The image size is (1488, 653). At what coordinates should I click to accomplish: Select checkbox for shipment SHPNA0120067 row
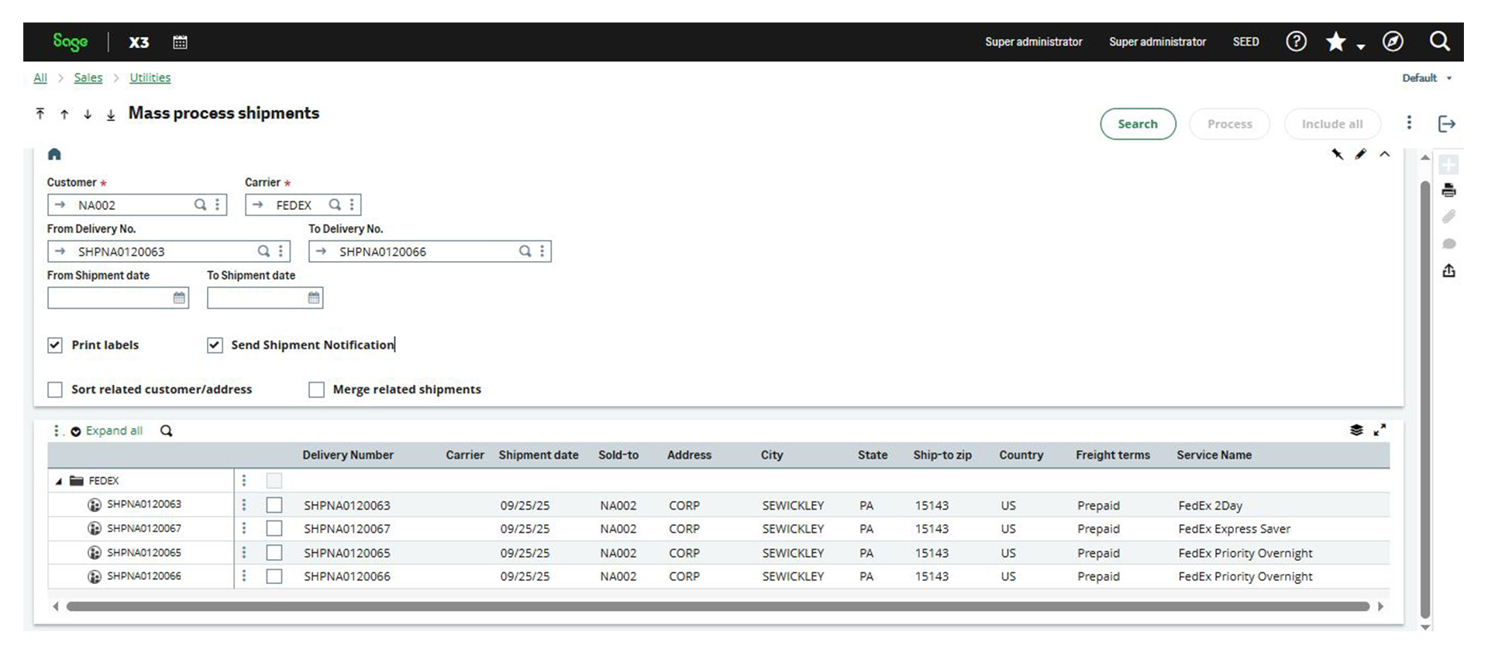point(274,529)
